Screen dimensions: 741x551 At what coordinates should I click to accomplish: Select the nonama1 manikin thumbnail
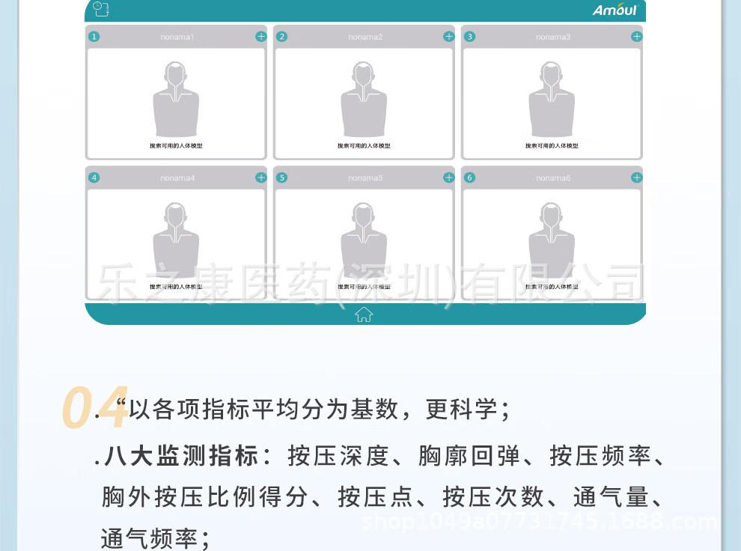176,100
